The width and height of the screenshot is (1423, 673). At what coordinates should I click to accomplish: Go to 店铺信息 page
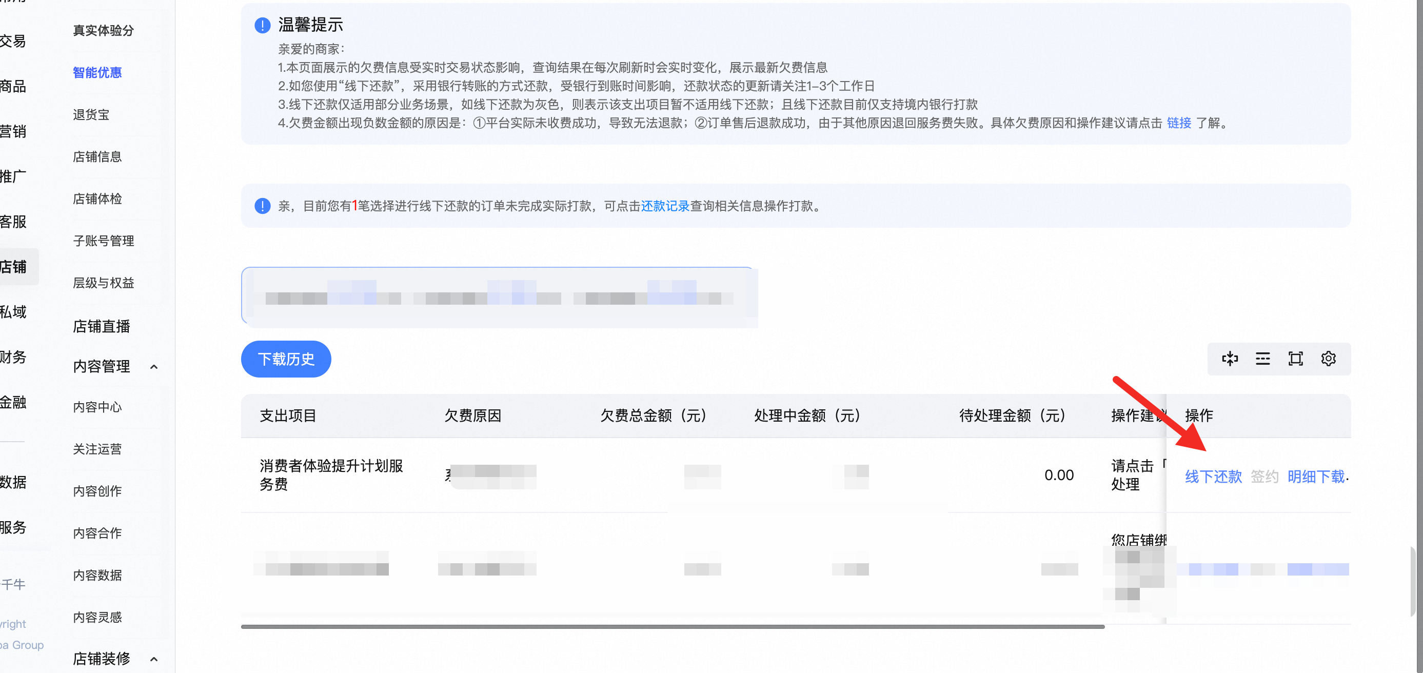(97, 156)
